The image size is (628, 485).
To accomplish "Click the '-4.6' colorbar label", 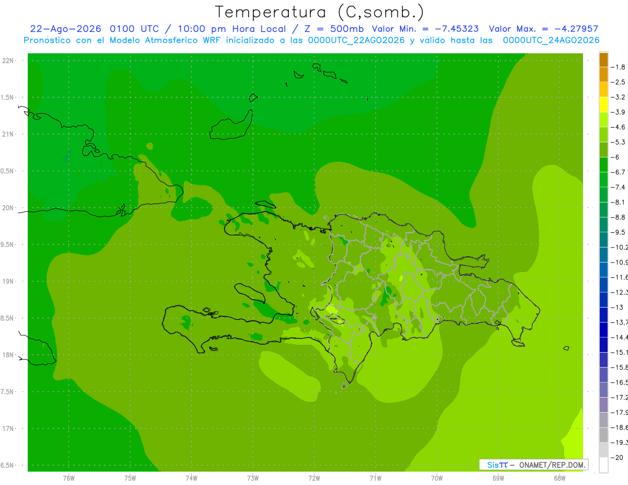I will pos(618,127).
